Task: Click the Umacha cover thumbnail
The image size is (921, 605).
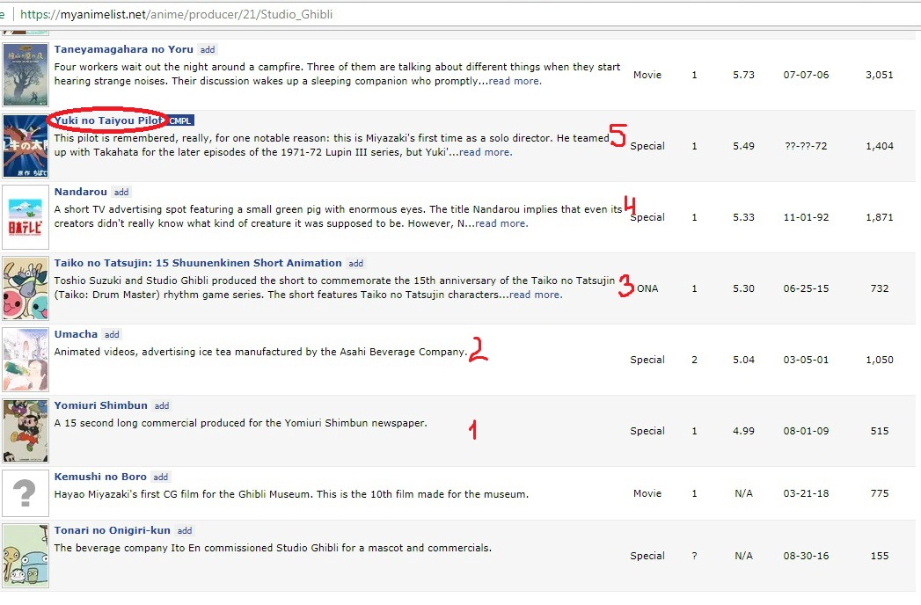Action: (26, 359)
